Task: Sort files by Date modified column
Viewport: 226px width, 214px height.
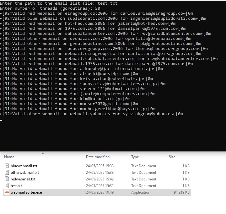Action: pyautogui.click(x=98, y=157)
